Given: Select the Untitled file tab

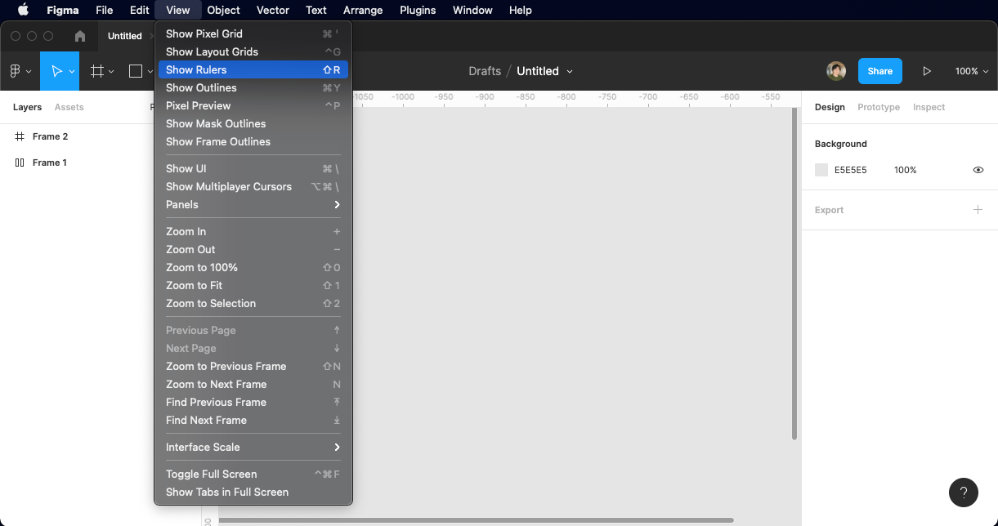Looking at the screenshot, I should coord(125,36).
